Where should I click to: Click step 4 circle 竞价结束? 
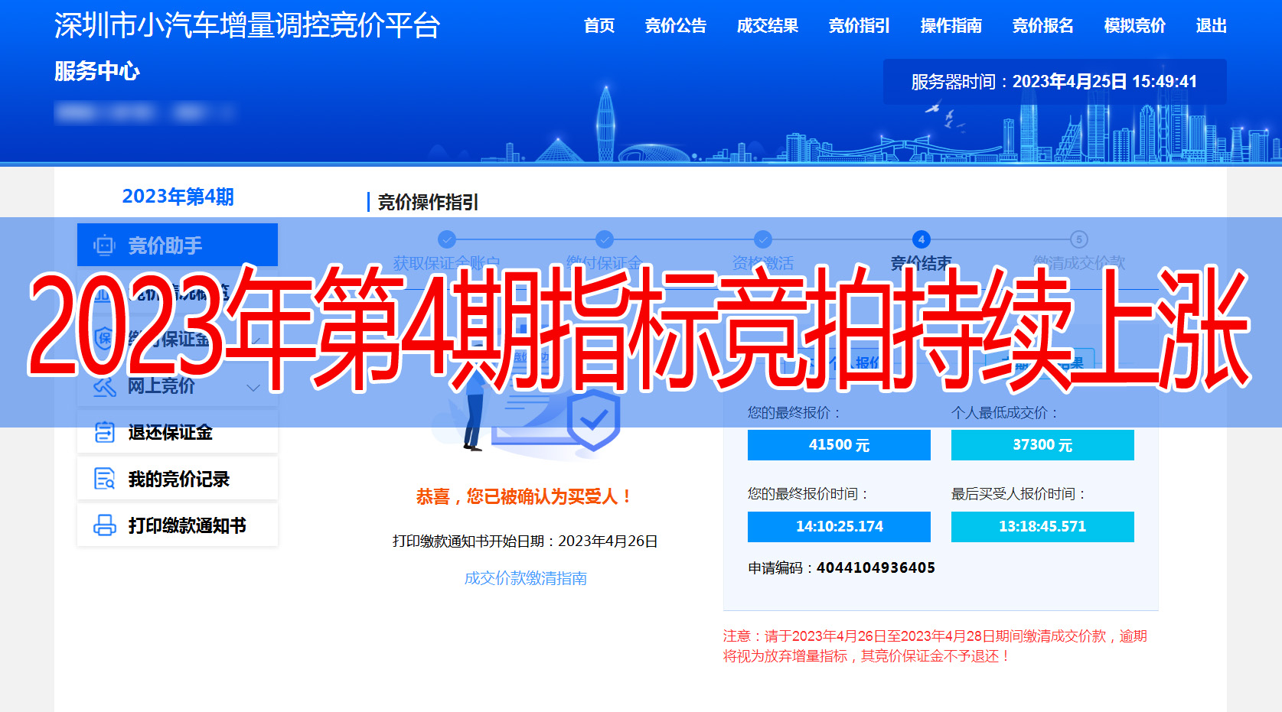[x=921, y=239]
